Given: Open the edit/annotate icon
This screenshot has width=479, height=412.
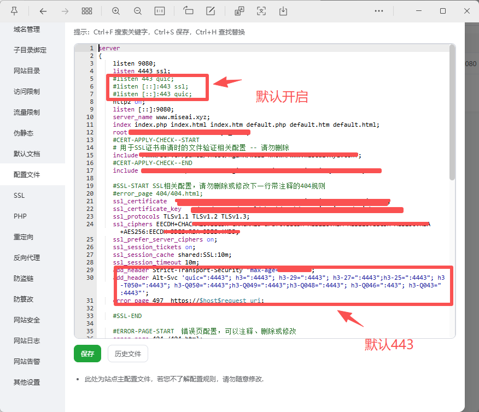Looking at the screenshot, I should (x=210, y=11).
